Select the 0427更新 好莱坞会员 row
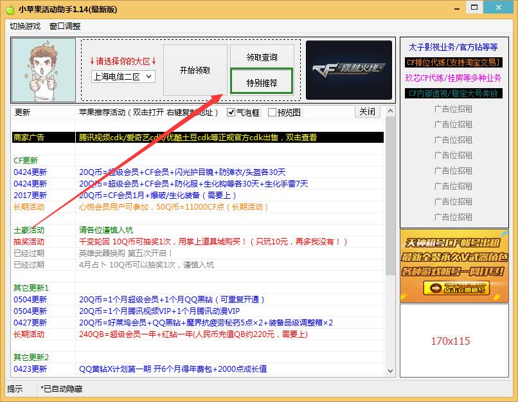 (198, 323)
